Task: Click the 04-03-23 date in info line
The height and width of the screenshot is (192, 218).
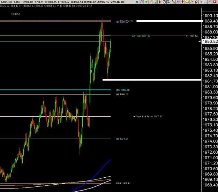Action: tap(81, 6)
